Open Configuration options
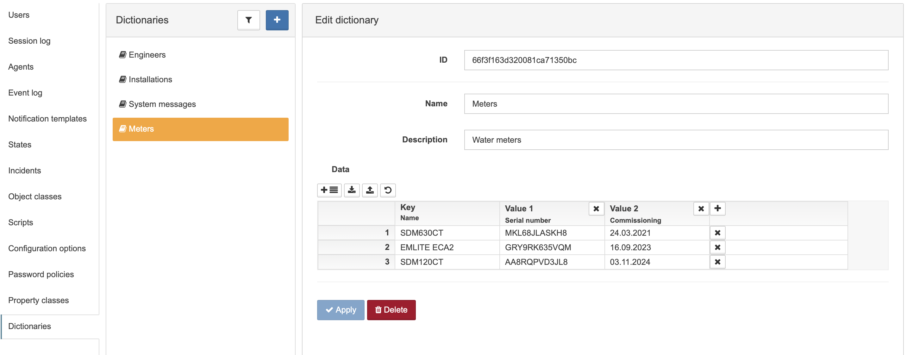Image resolution: width=907 pixels, height=355 pixels. click(47, 248)
